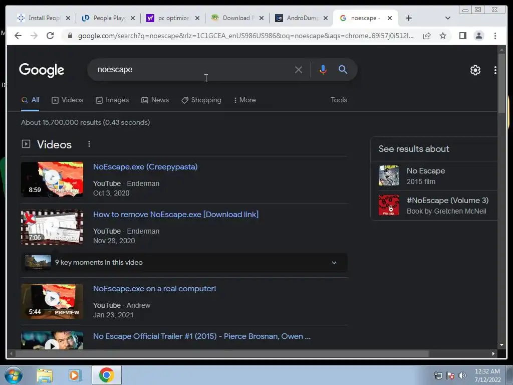Image resolution: width=513 pixels, height=385 pixels.
Task: Close the noescape Google tab
Action: click(x=390, y=18)
